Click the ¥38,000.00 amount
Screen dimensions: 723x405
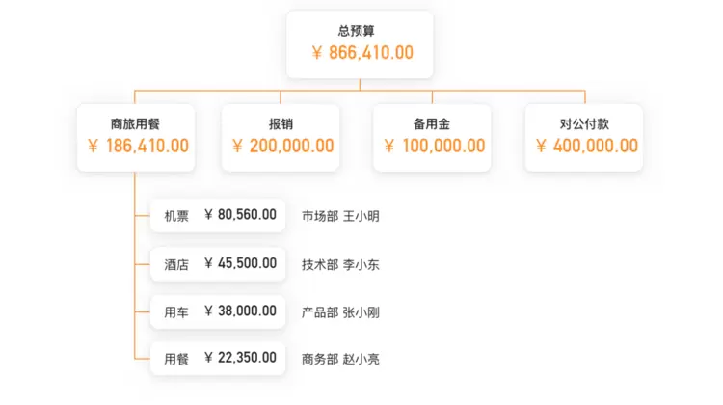(240, 311)
